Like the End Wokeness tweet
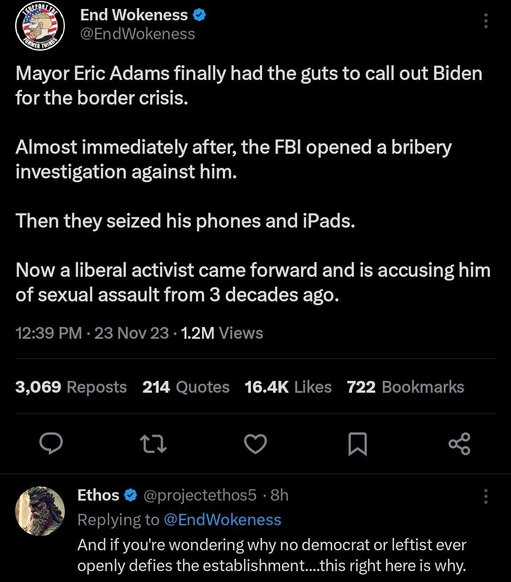Viewport: 511px width, 582px height. point(255,444)
